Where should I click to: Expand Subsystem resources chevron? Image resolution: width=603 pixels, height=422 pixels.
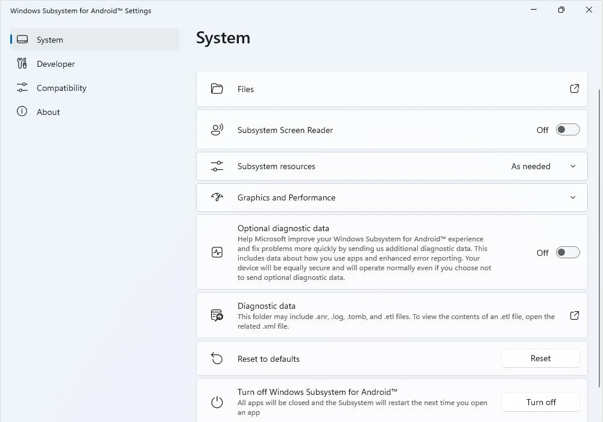(573, 166)
